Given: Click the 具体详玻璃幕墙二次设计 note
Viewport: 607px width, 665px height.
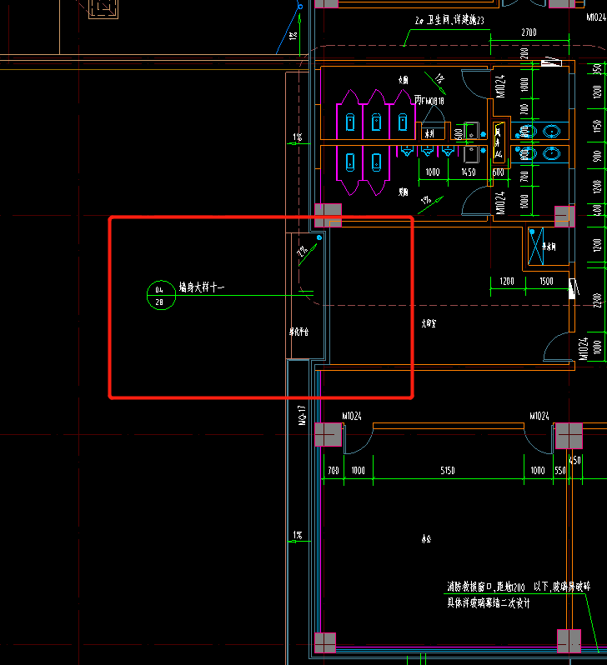Looking at the screenshot, I should (x=488, y=603).
